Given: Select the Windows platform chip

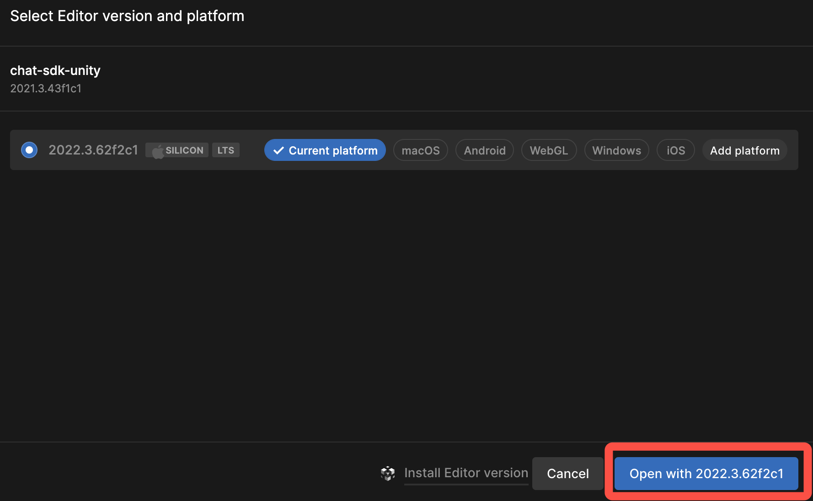Looking at the screenshot, I should pyautogui.click(x=617, y=150).
